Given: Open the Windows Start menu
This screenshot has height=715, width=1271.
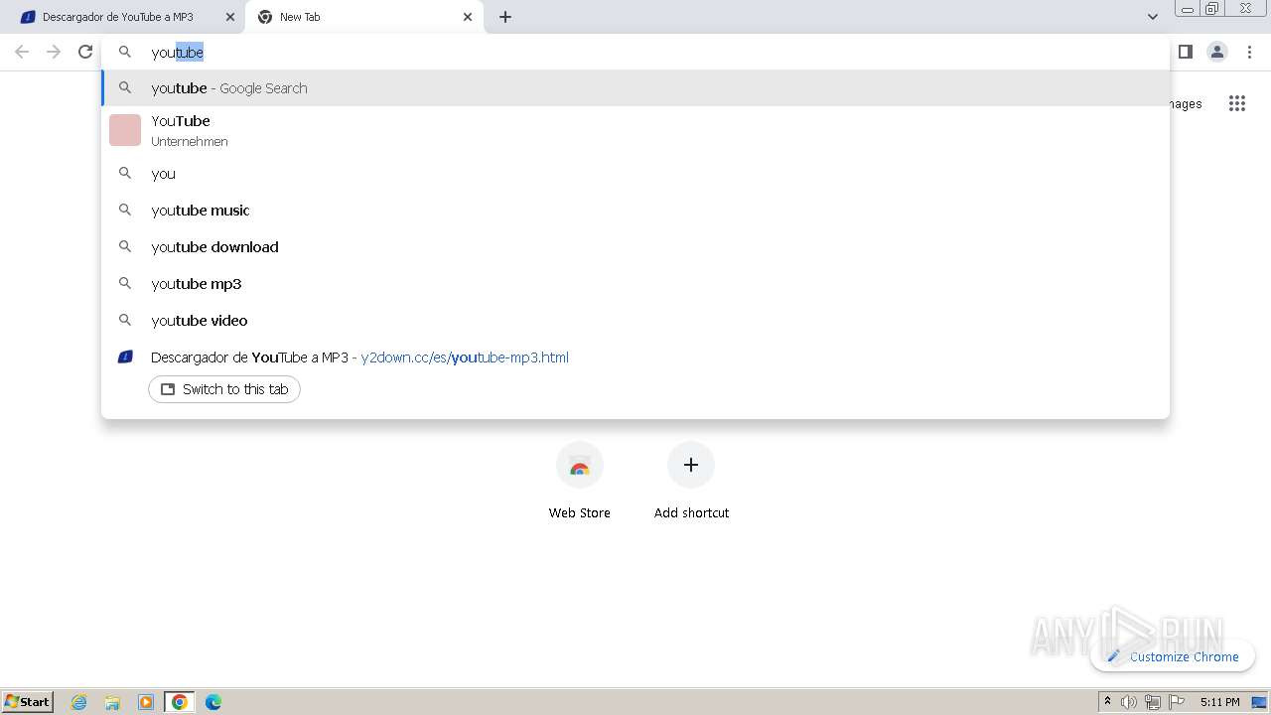Looking at the screenshot, I should click(28, 702).
